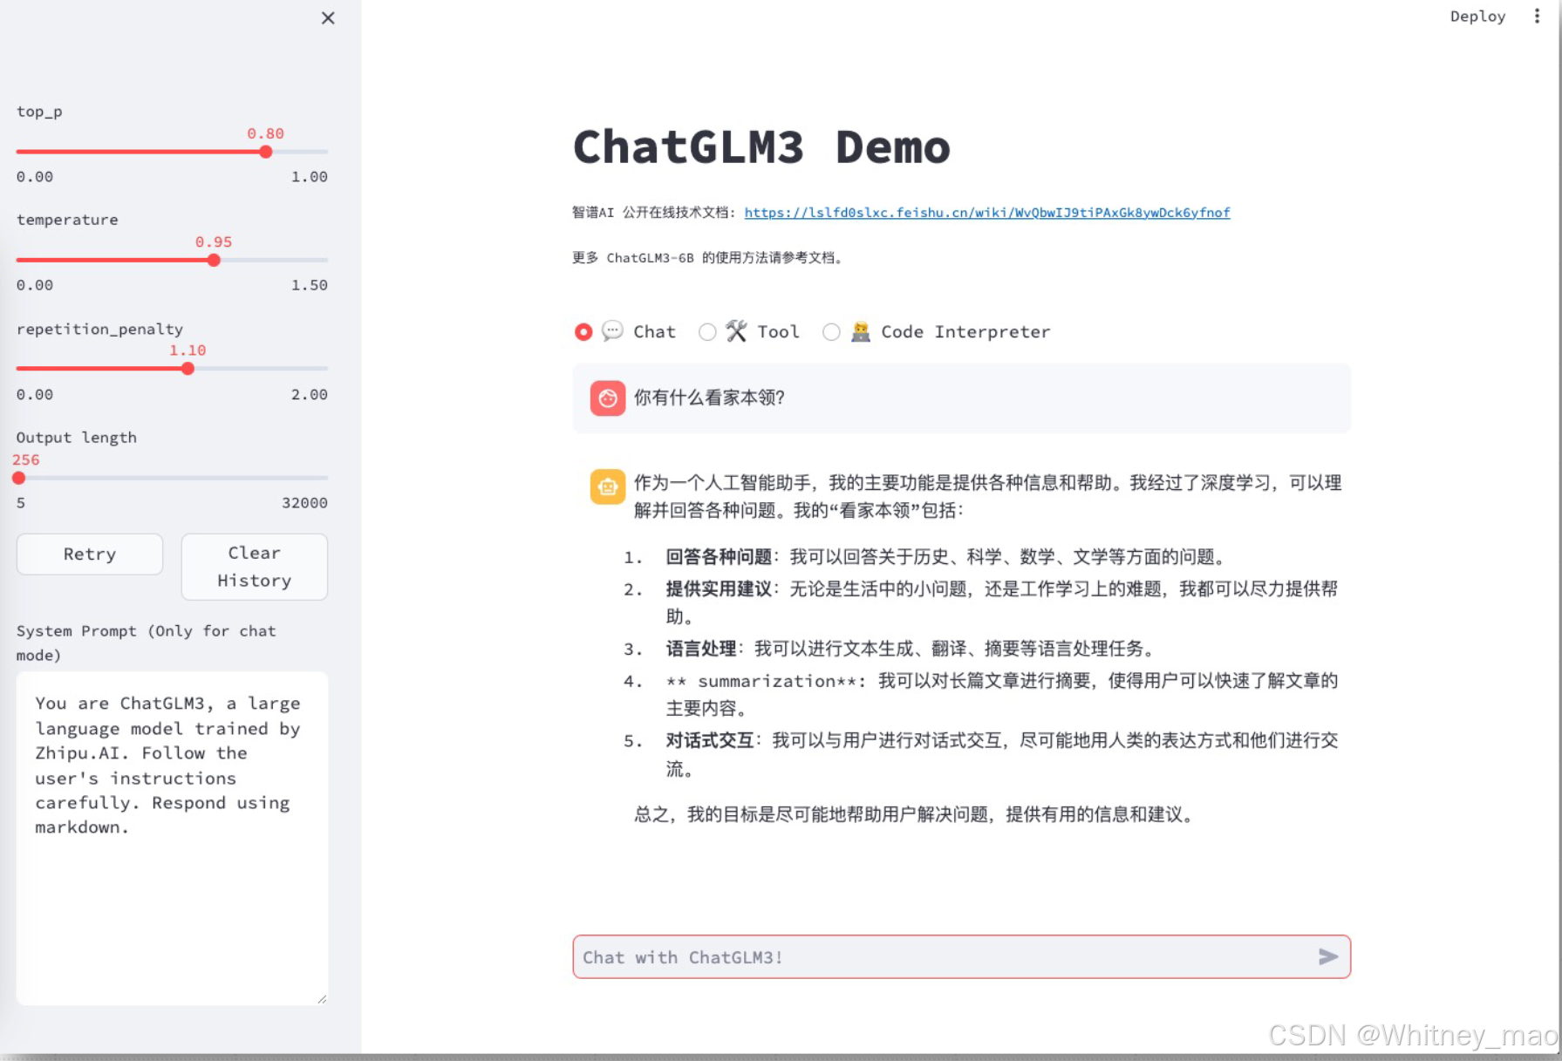Image resolution: width=1562 pixels, height=1061 pixels.
Task: Select the Chat mode radio button
Action: click(583, 332)
